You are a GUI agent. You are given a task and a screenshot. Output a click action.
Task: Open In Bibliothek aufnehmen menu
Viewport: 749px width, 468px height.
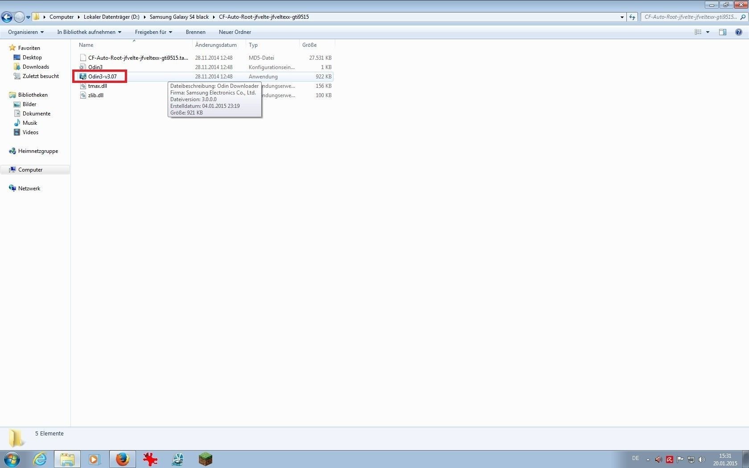(89, 32)
